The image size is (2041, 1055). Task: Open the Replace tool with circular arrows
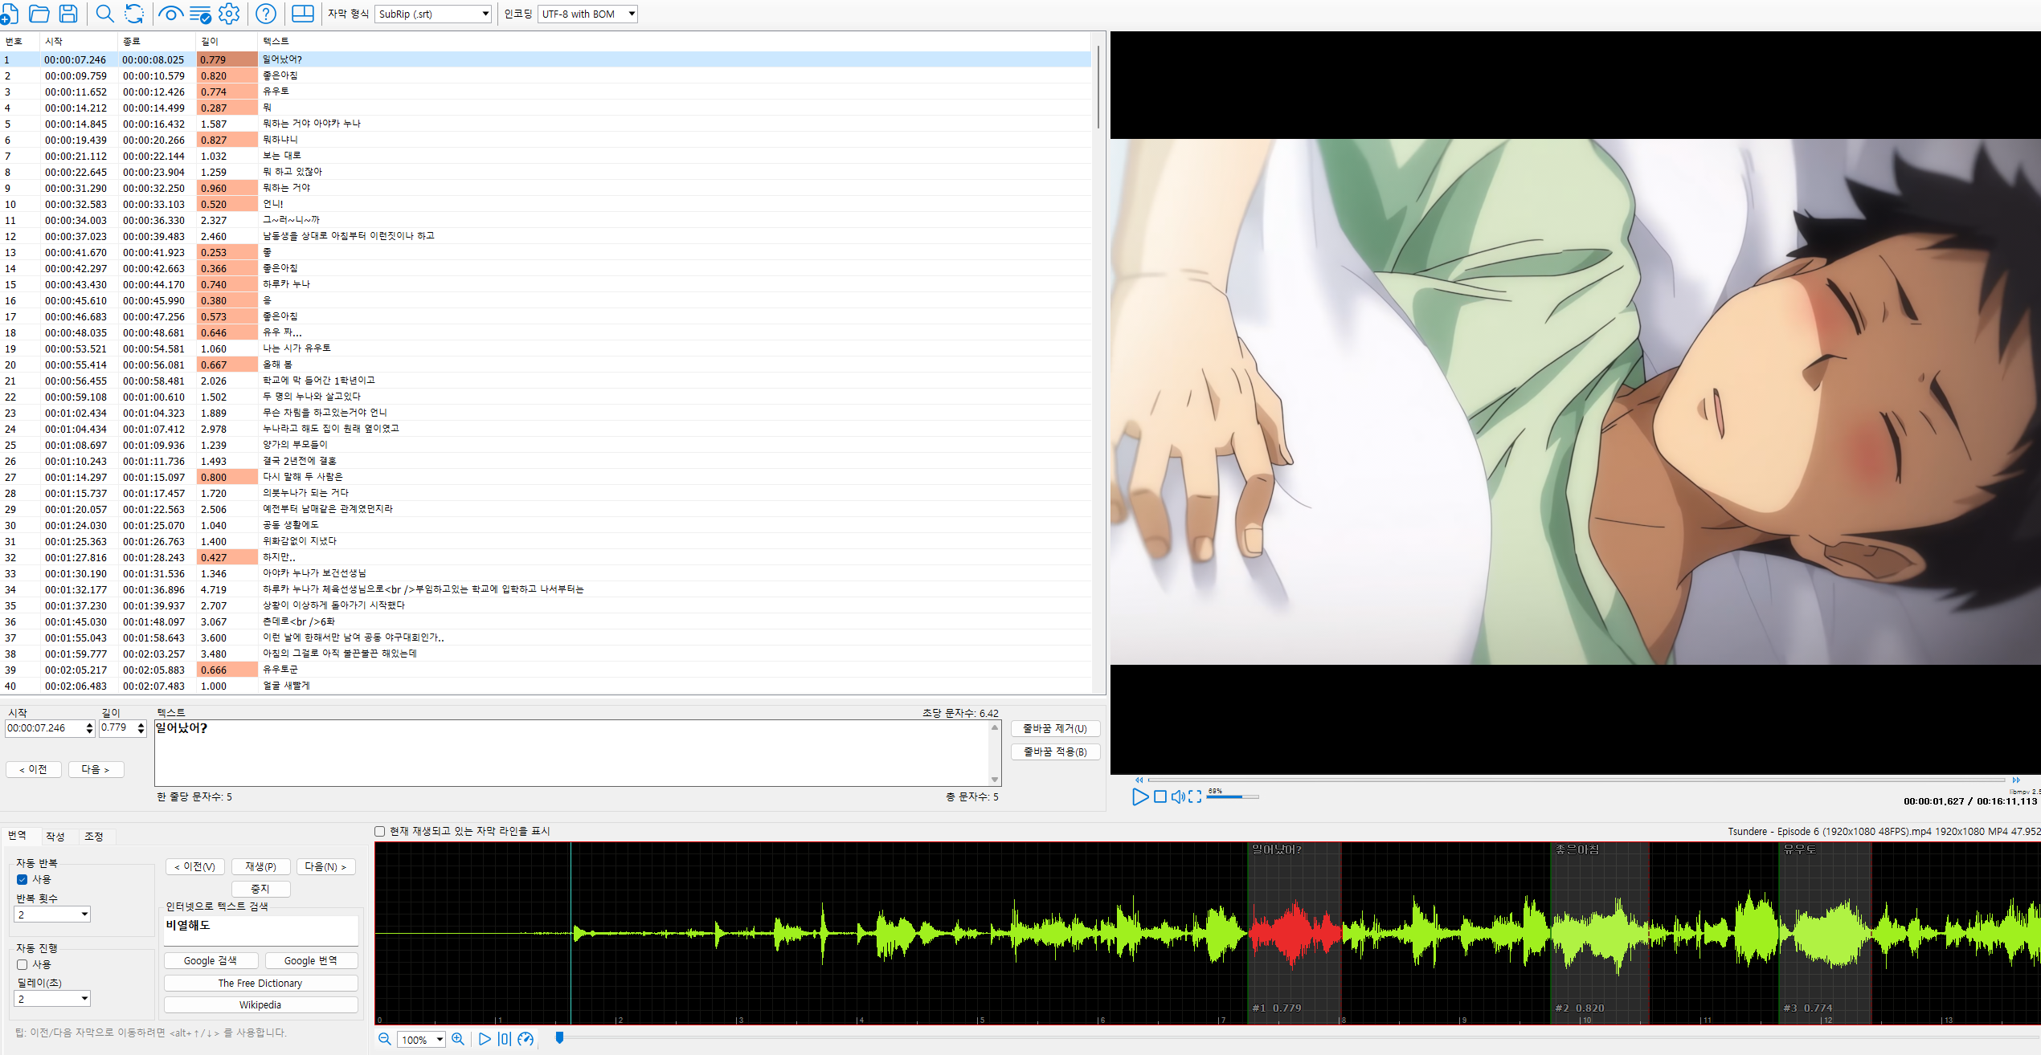click(134, 14)
